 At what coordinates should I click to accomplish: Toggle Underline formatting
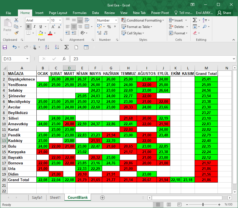[41, 27]
